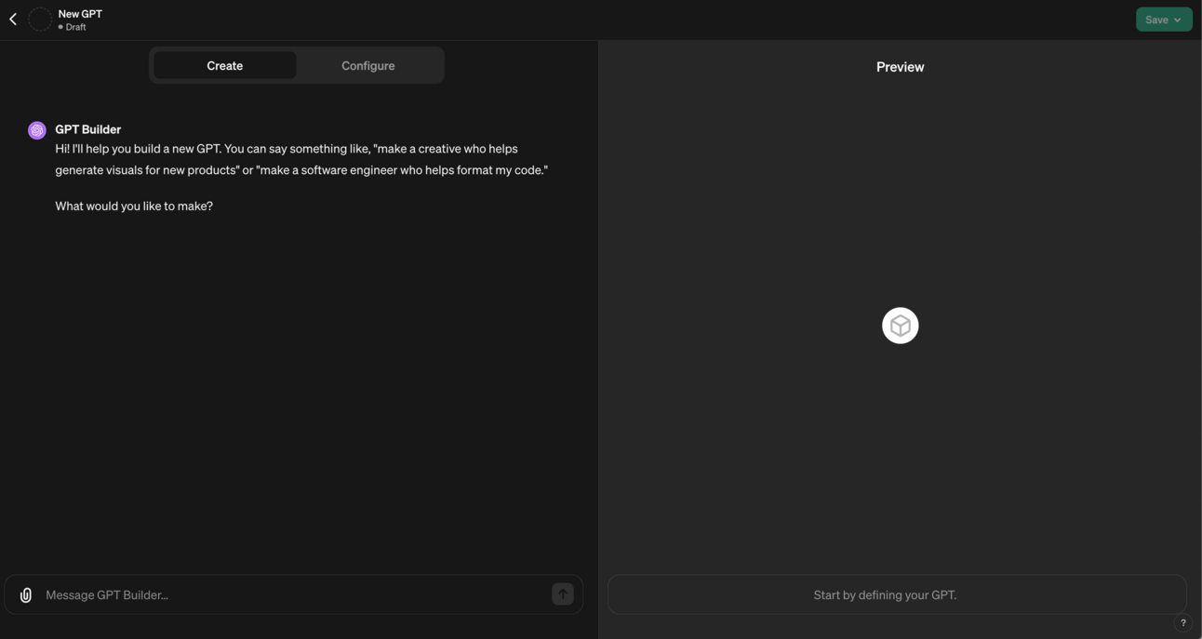Click the New GPT title text
Viewport: 1202px width, 639px height.
[x=80, y=14]
